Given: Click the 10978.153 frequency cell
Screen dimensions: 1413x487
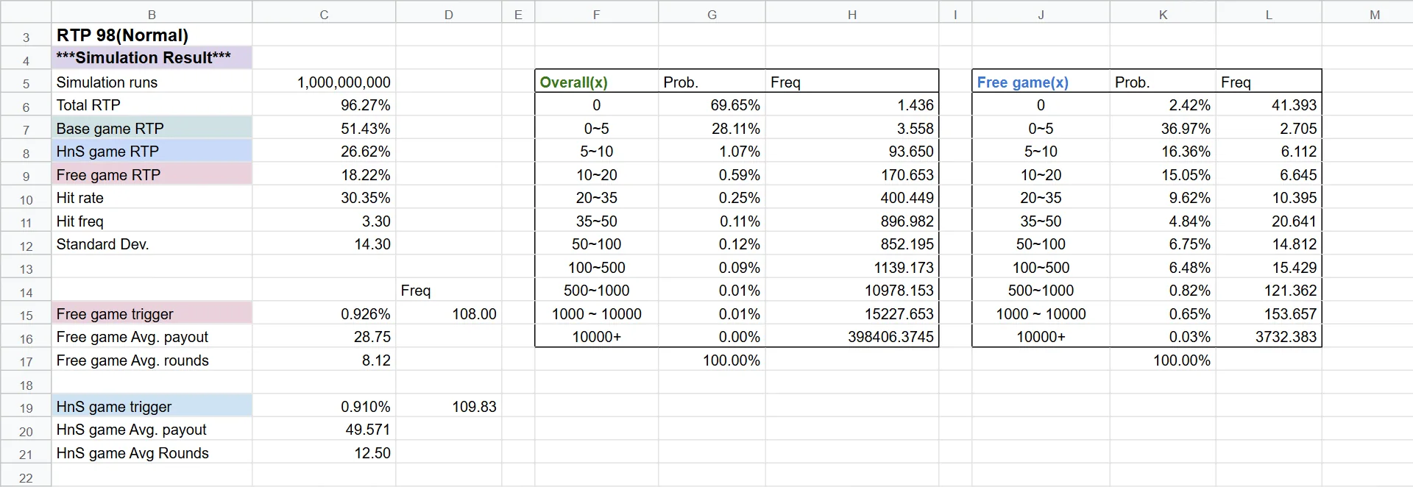Looking at the screenshot, I should pyautogui.click(x=852, y=291).
